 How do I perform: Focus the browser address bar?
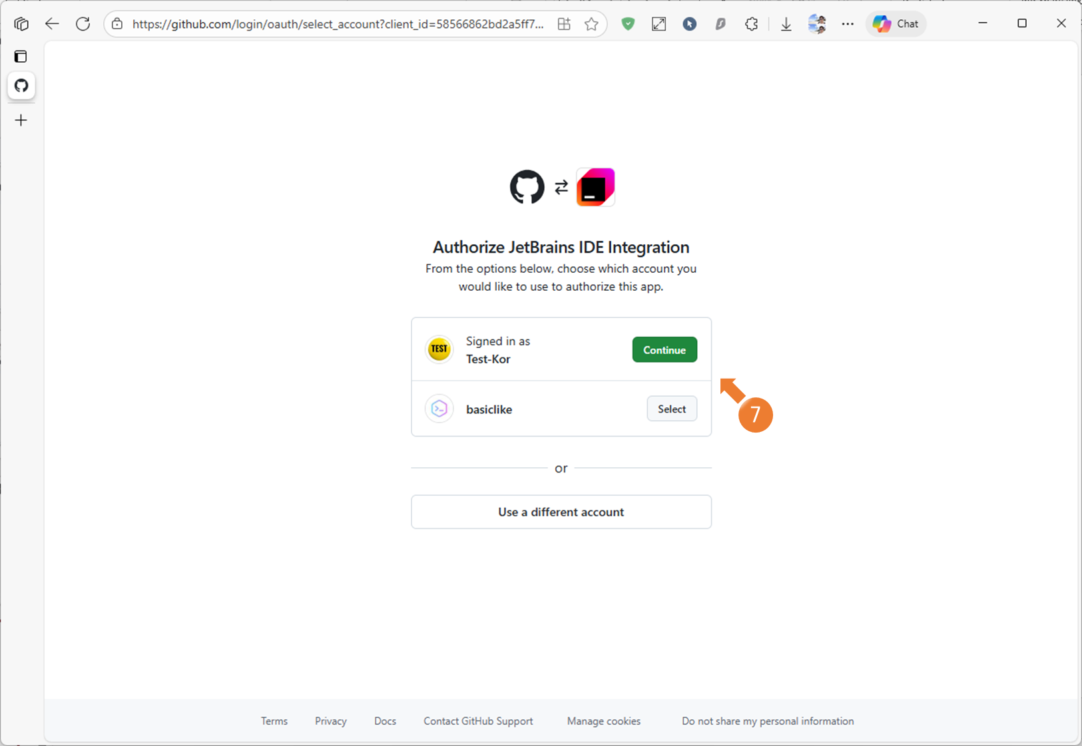[x=338, y=24]
